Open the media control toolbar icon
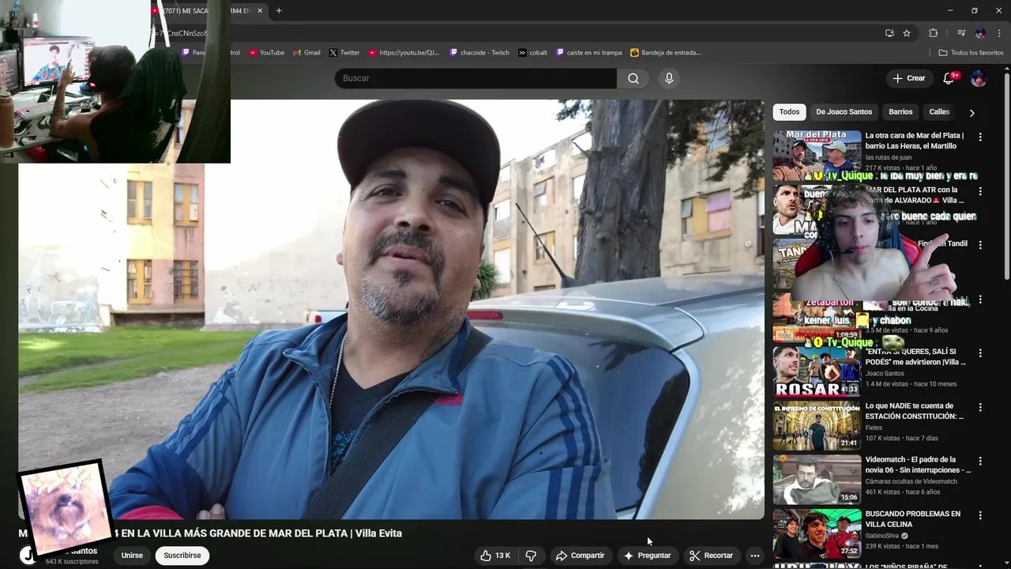The height and width of the screenshot is (569, 1011). pyautogui.click(x=960, y=33)
